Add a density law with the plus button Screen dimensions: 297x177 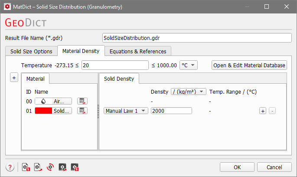tap(263, 111)
